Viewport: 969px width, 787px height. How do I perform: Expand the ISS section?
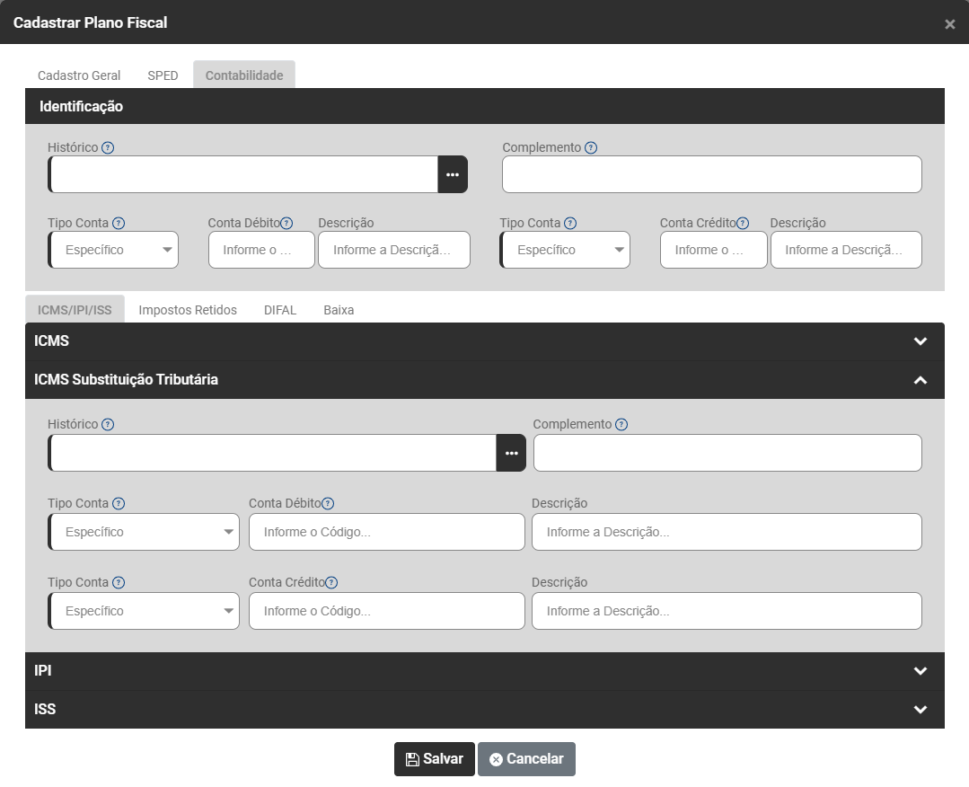920,710
